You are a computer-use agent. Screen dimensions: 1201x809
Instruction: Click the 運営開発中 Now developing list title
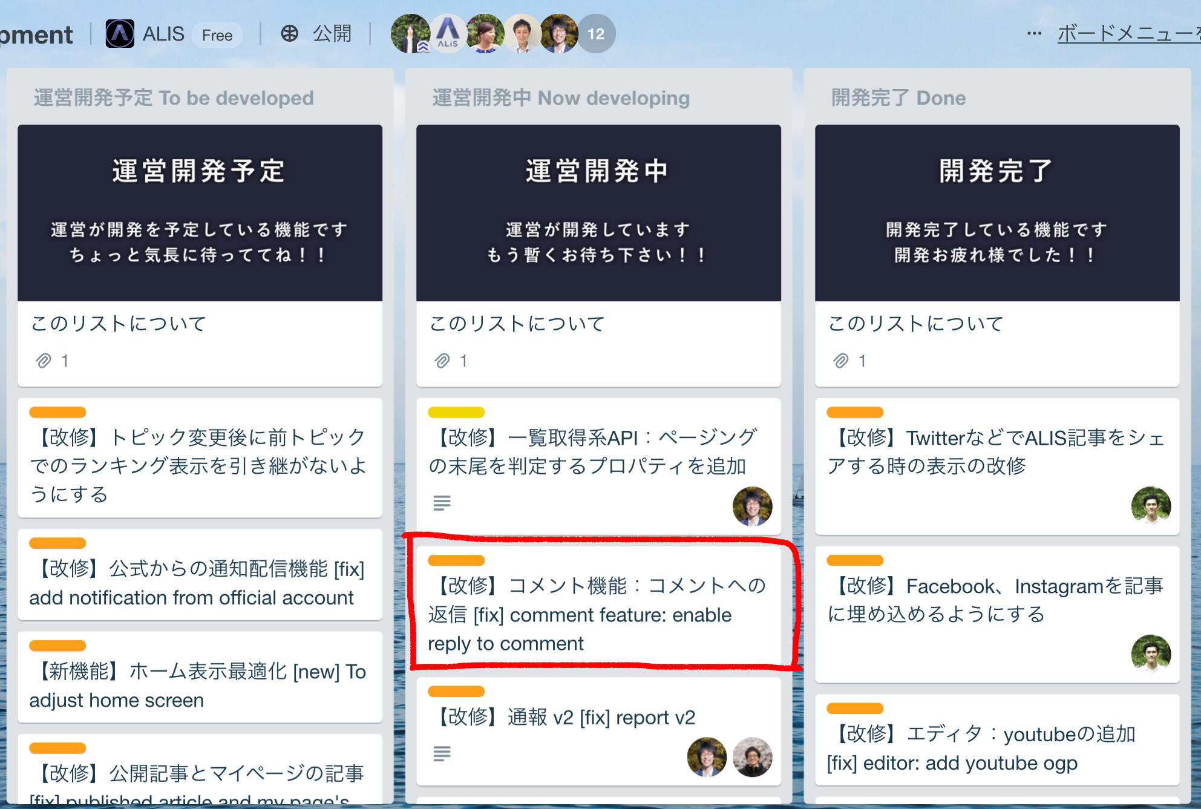pos(561,98)
